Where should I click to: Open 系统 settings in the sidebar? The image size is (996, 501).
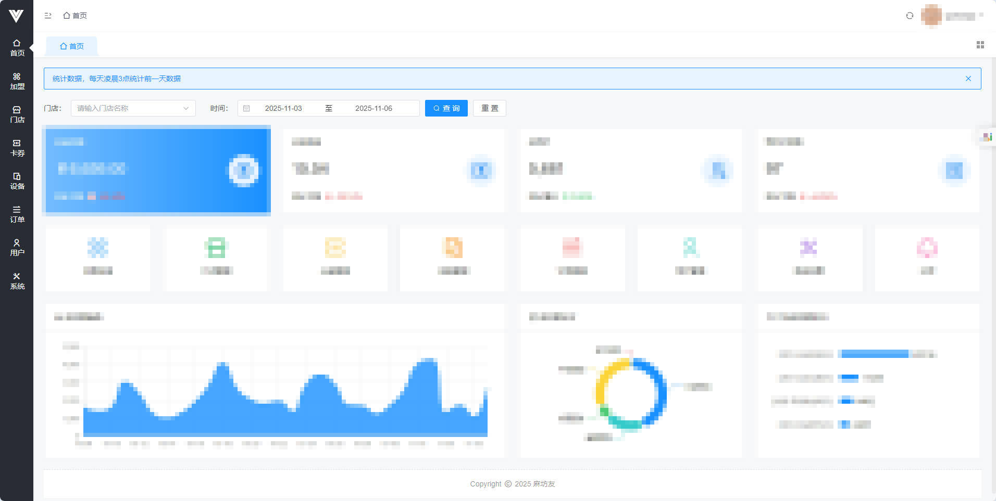[x=17, y=281]
